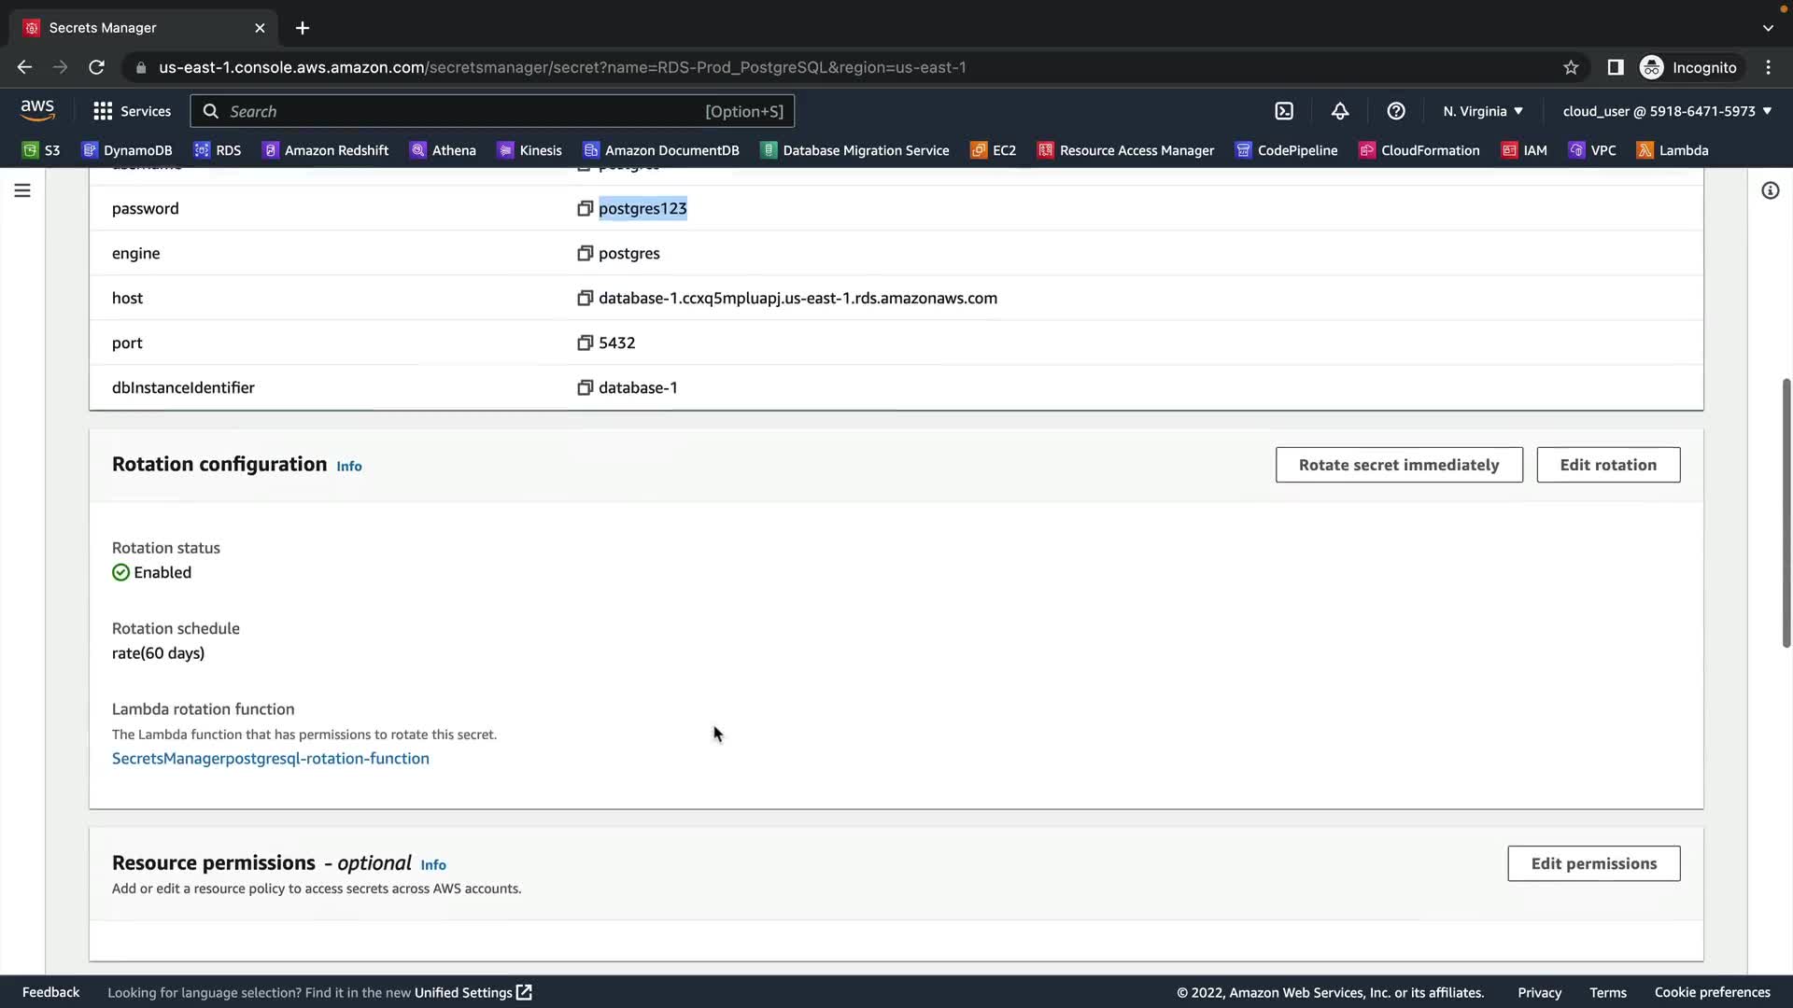Copy the port number 5432

click(585, 343)
